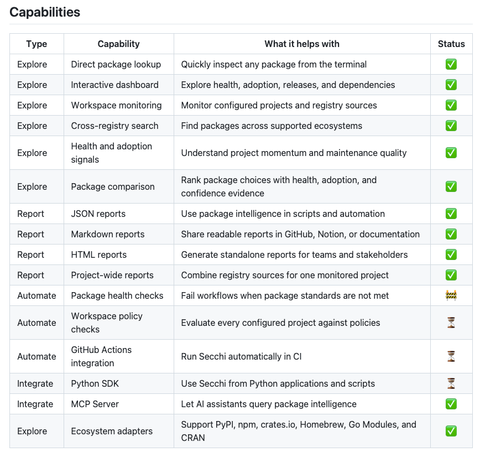Click the hourglass icon in Python SDK row
The width and height of the screenshot is (485, 452).
click(x=451, y=383)
